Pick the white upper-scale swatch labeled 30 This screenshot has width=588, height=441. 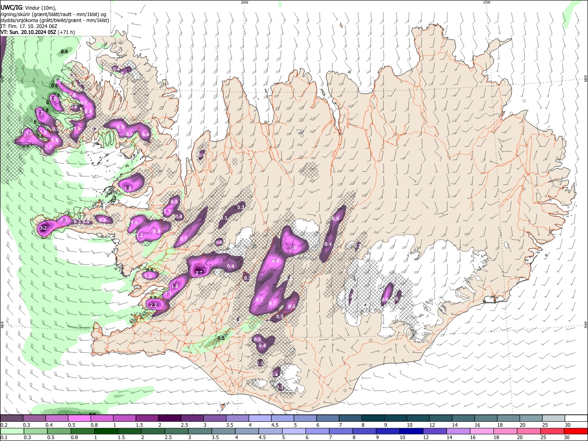[x=576, y=418]
